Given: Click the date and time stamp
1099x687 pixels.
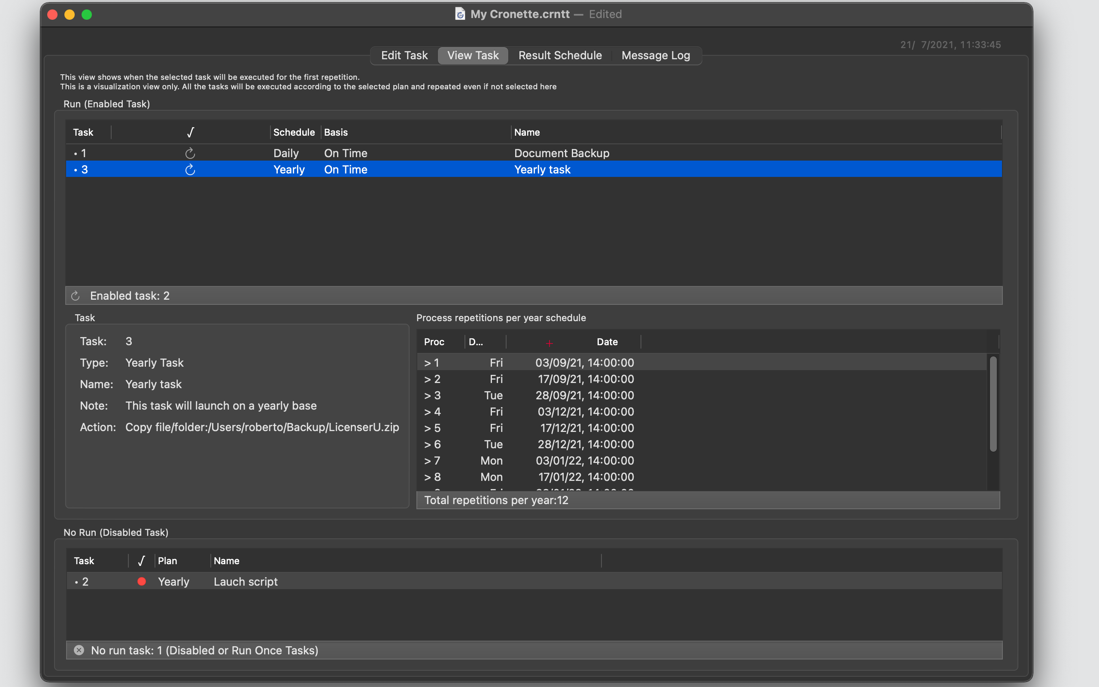Looking at the screenshot, I should (950, 45).
